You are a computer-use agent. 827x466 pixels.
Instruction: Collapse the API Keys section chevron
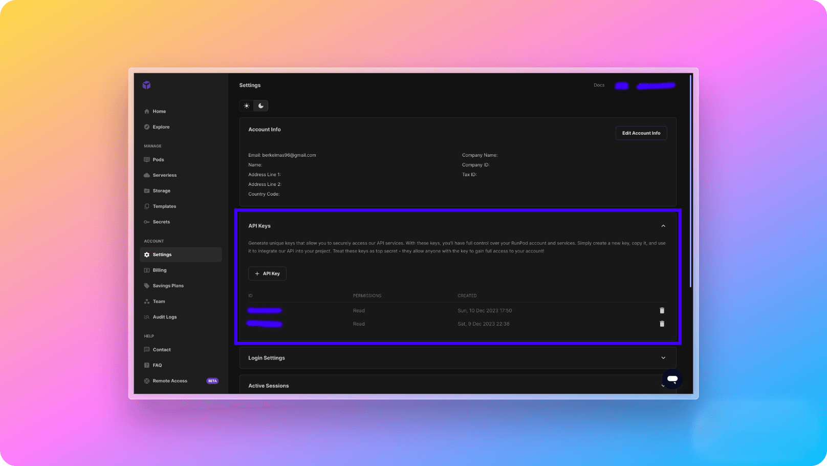pos(663,226)
